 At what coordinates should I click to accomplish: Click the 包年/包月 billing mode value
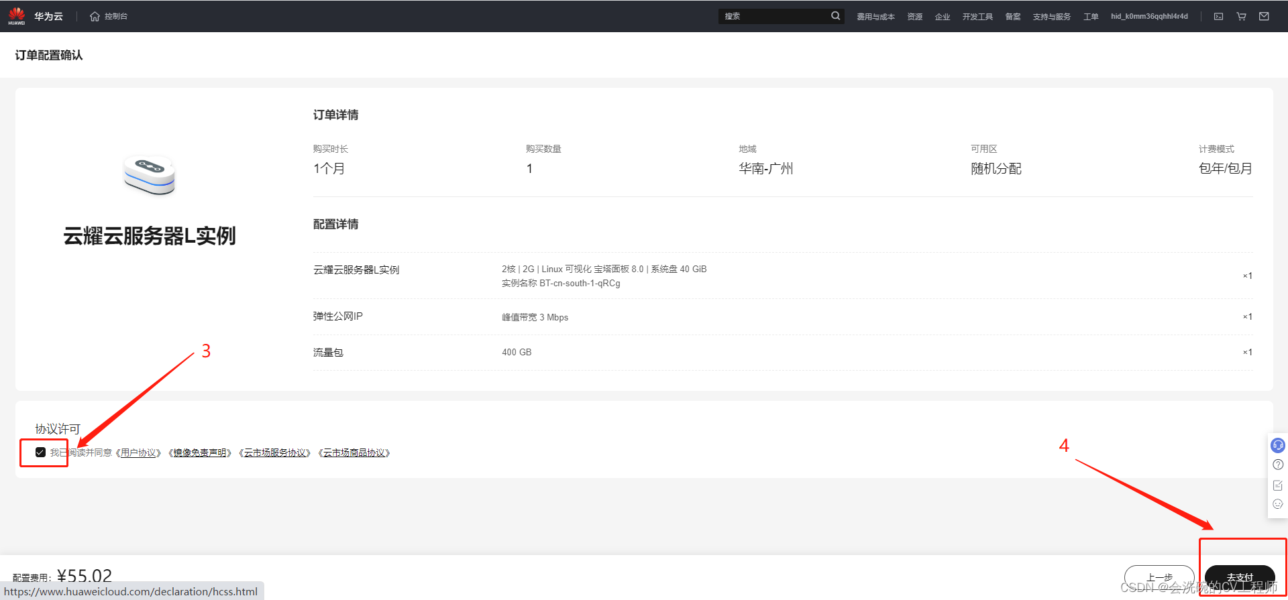pos(1226,168)
